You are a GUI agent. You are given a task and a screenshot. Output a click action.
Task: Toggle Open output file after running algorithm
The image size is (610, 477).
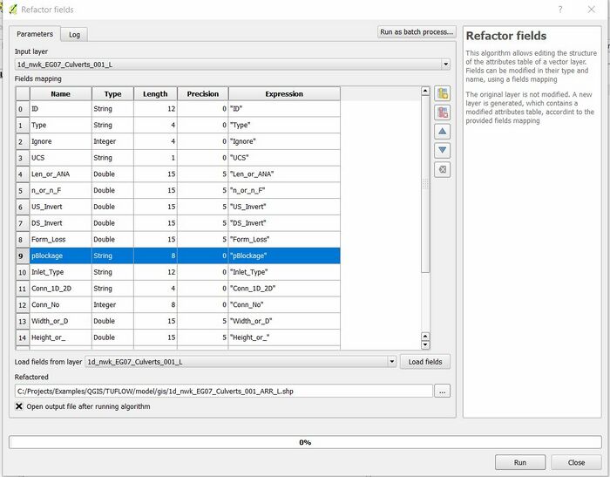point(19,406)
